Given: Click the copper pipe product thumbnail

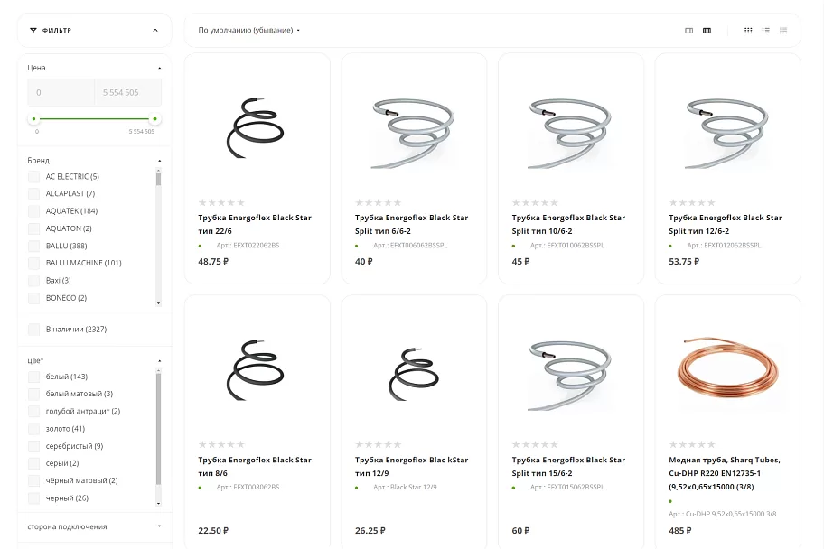Looking at the screenshot, I should pos(728,370).
